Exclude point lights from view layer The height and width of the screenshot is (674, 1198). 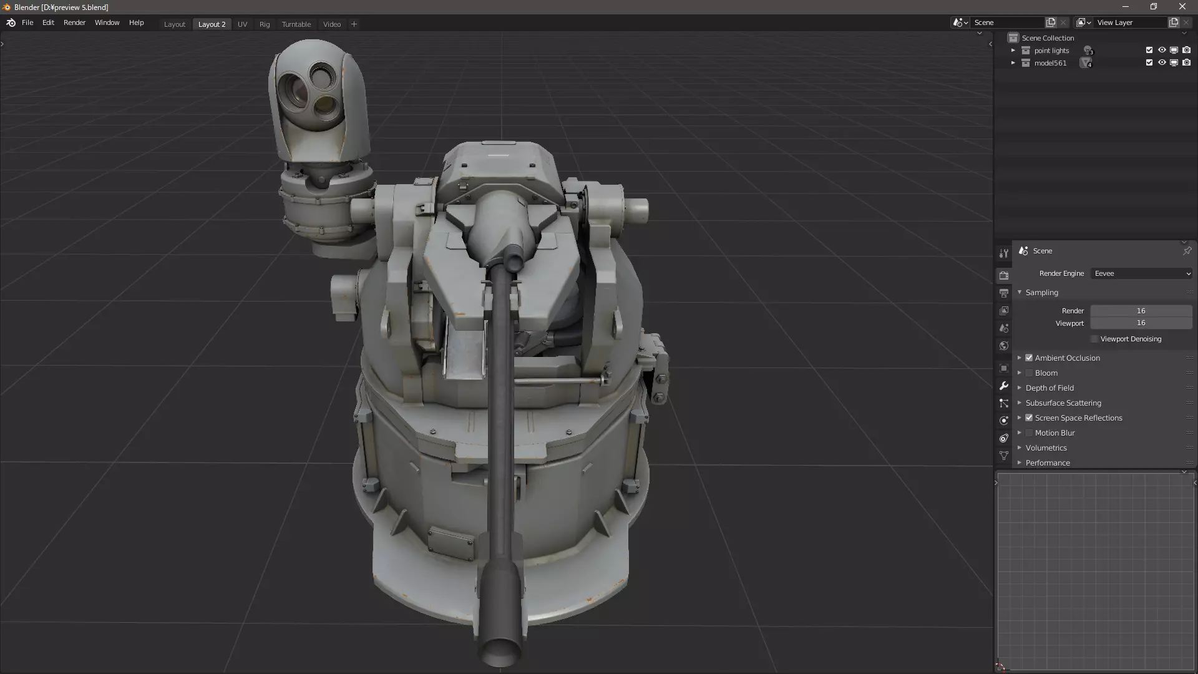(x=1149, y=51)
